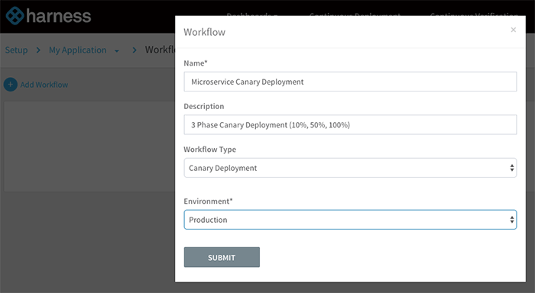Click into the Description input field

tap(350, 124)
